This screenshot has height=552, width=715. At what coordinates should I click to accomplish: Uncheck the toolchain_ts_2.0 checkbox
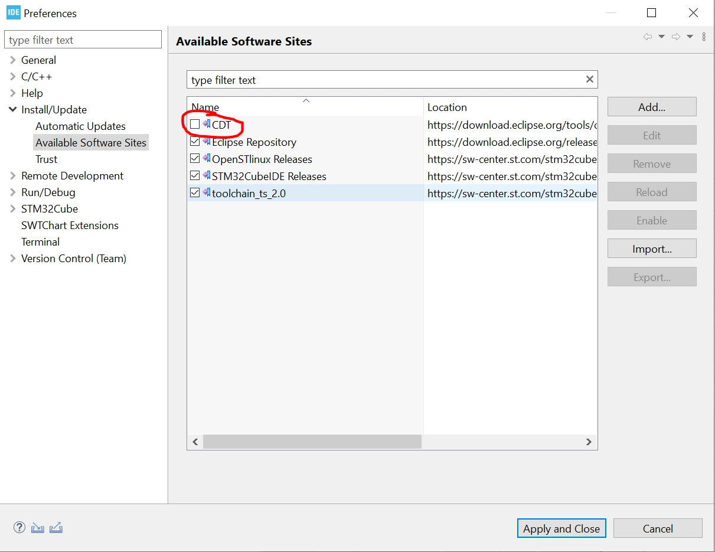[x=195, y=192]
